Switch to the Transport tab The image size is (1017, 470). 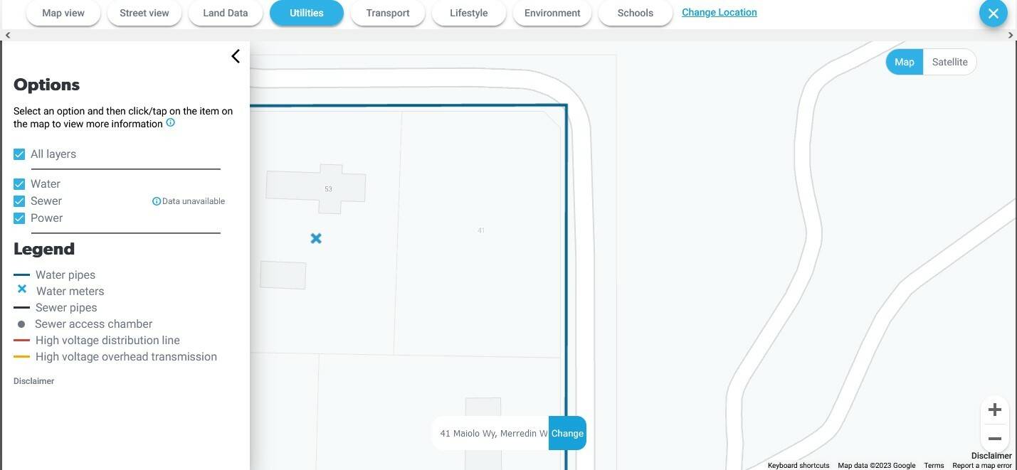(387, 13)
